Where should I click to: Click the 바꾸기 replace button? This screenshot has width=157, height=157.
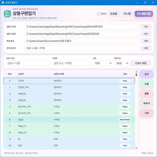[147, 103]
